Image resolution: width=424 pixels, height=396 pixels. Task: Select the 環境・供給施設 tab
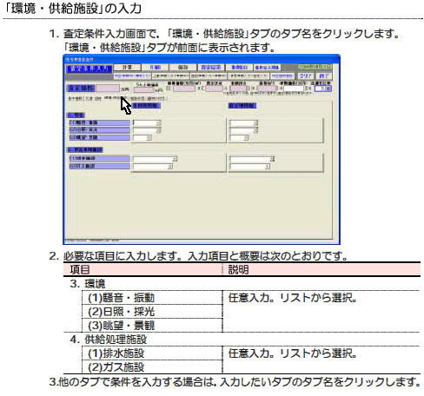click(116, 98)
